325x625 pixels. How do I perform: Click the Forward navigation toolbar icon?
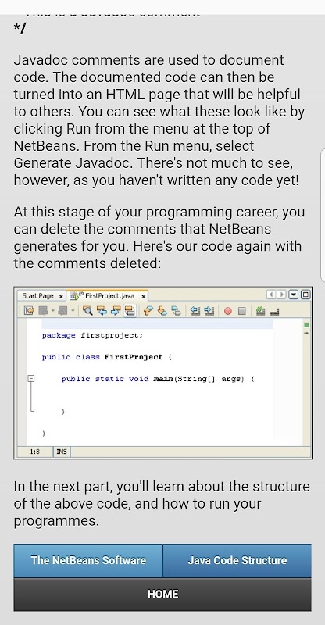[x=62, y=311]
